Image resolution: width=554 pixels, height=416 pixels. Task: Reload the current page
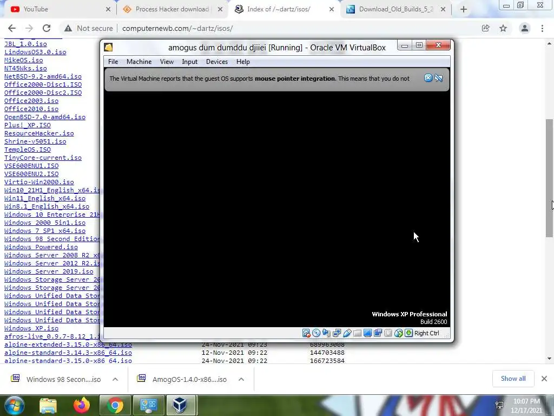47,28
